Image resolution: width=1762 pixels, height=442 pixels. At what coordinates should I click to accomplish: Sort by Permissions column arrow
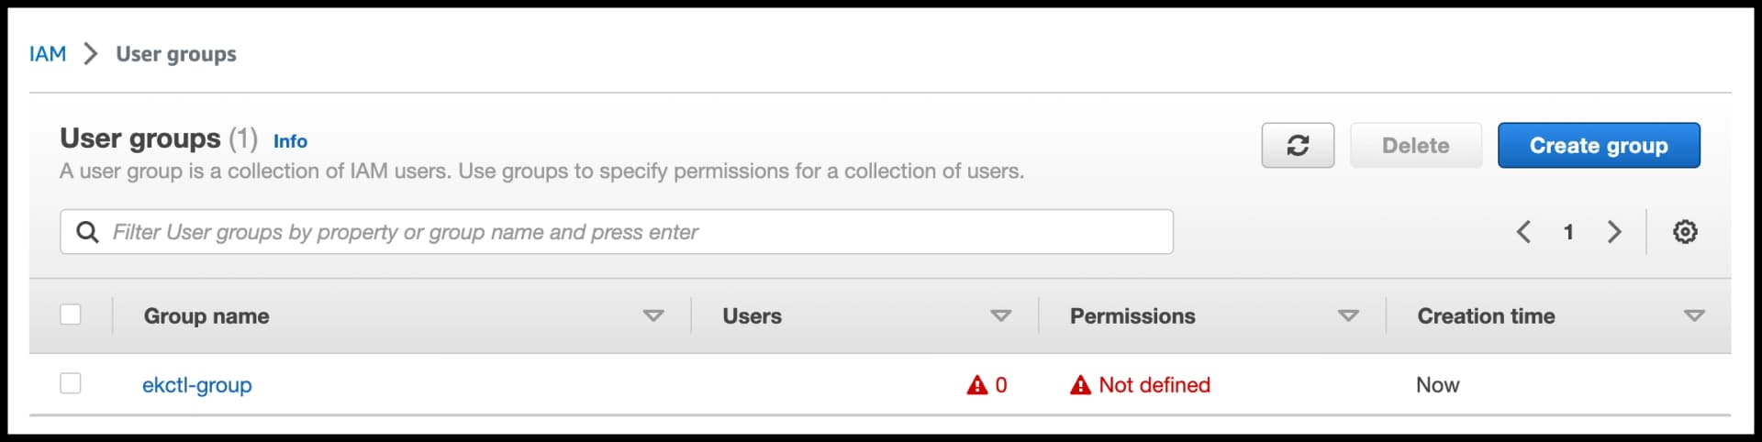pyautogui.click(x=1348, y=315)
